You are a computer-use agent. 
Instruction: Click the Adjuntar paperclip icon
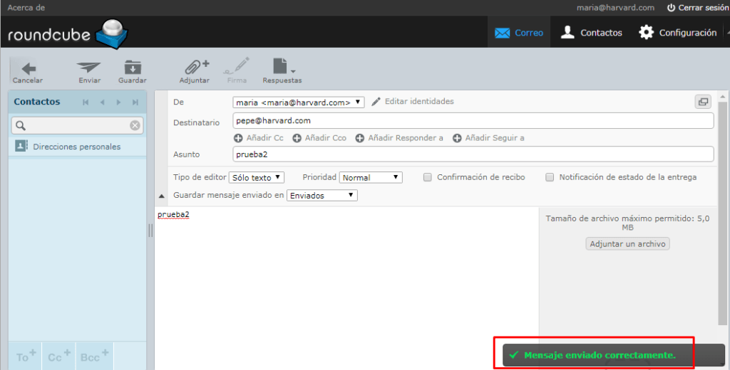coord(194,69)
